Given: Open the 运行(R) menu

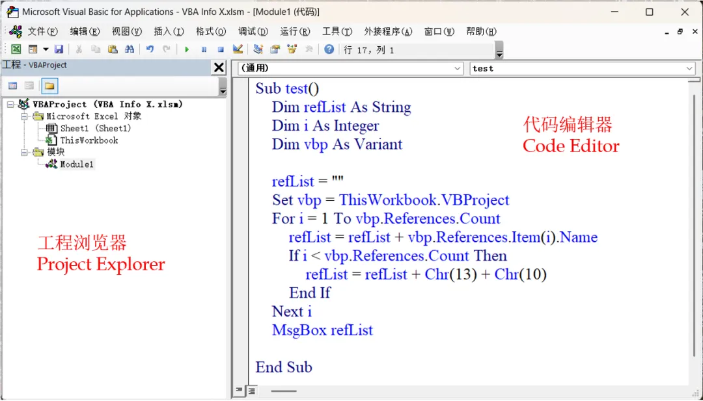Looking at the screenshot, I should 295,32.
